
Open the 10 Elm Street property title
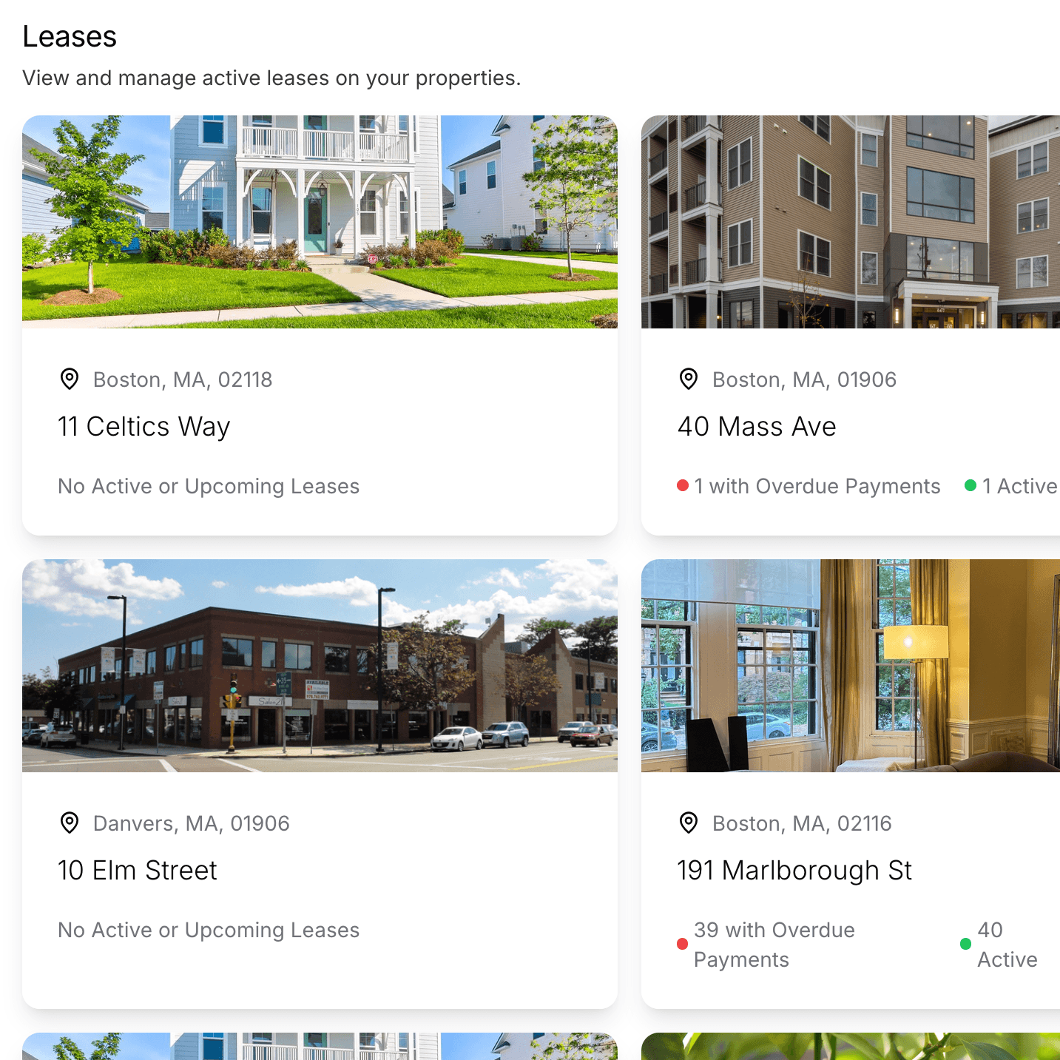tap(138, 871)
